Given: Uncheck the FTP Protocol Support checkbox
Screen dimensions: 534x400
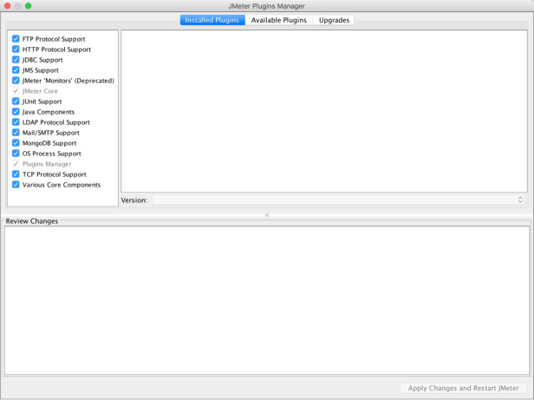Looking at the screenshot, I should click(x=16, y=39).
